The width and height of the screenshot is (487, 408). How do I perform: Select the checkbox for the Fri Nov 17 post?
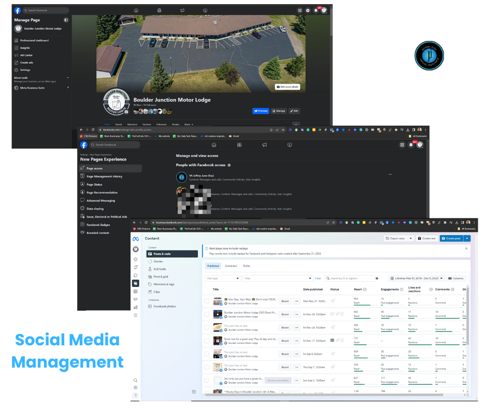pyautogui.click(x=207, y=341)
